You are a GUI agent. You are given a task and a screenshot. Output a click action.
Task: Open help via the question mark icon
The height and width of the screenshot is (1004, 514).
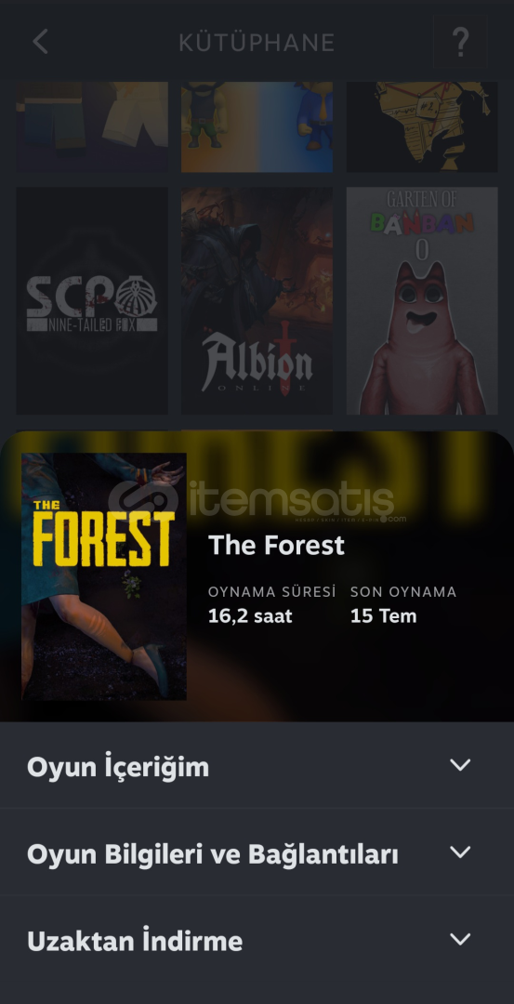[460, 42]
